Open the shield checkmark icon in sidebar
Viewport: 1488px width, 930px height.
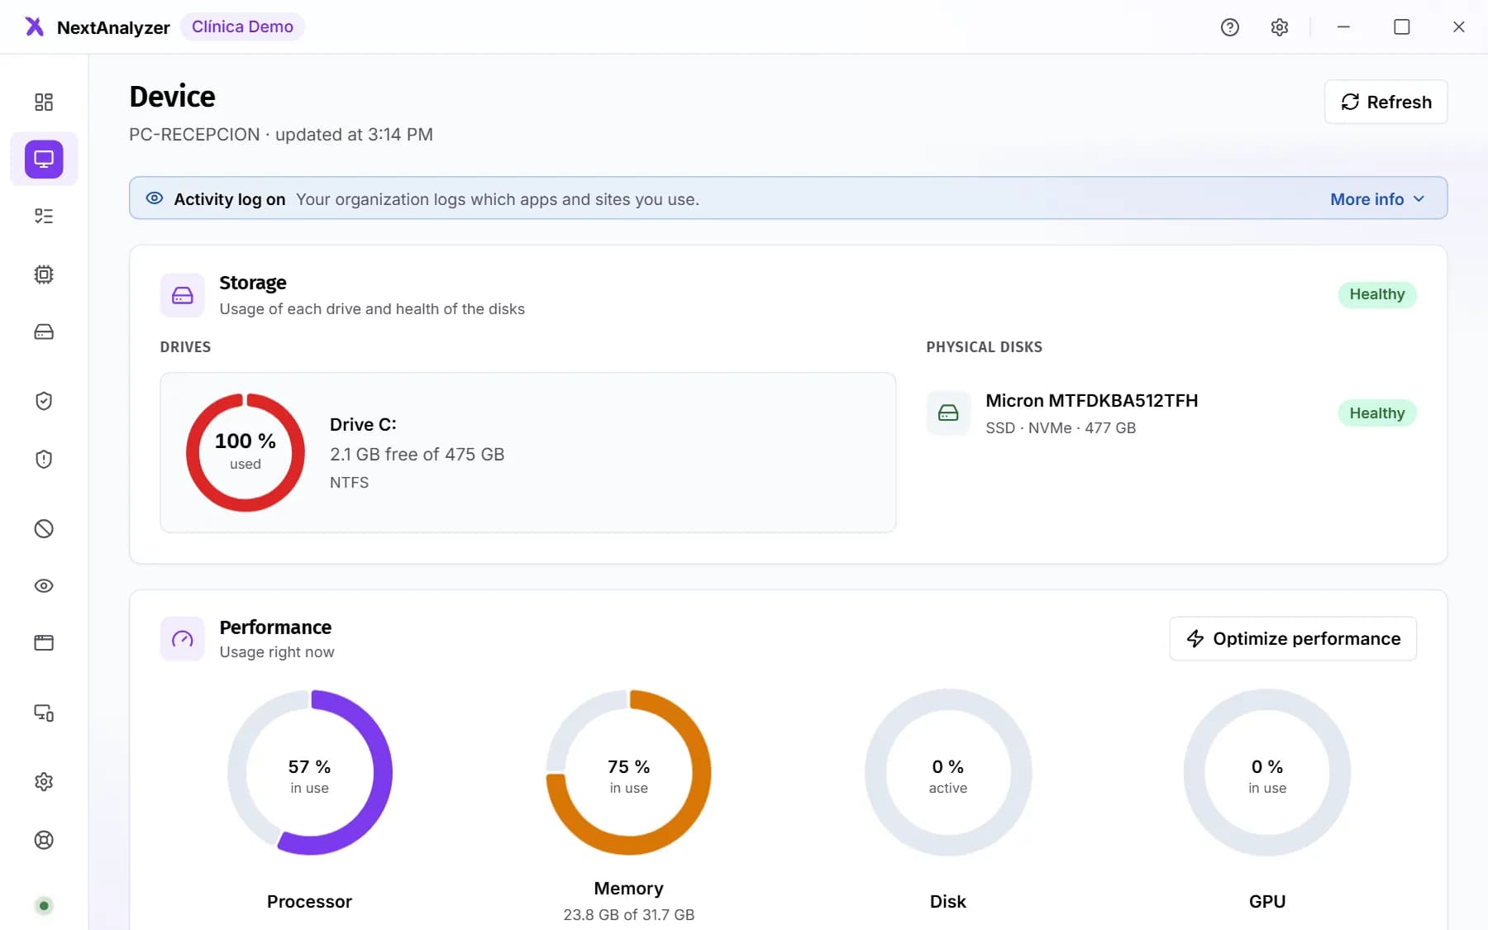coord(44,401)
